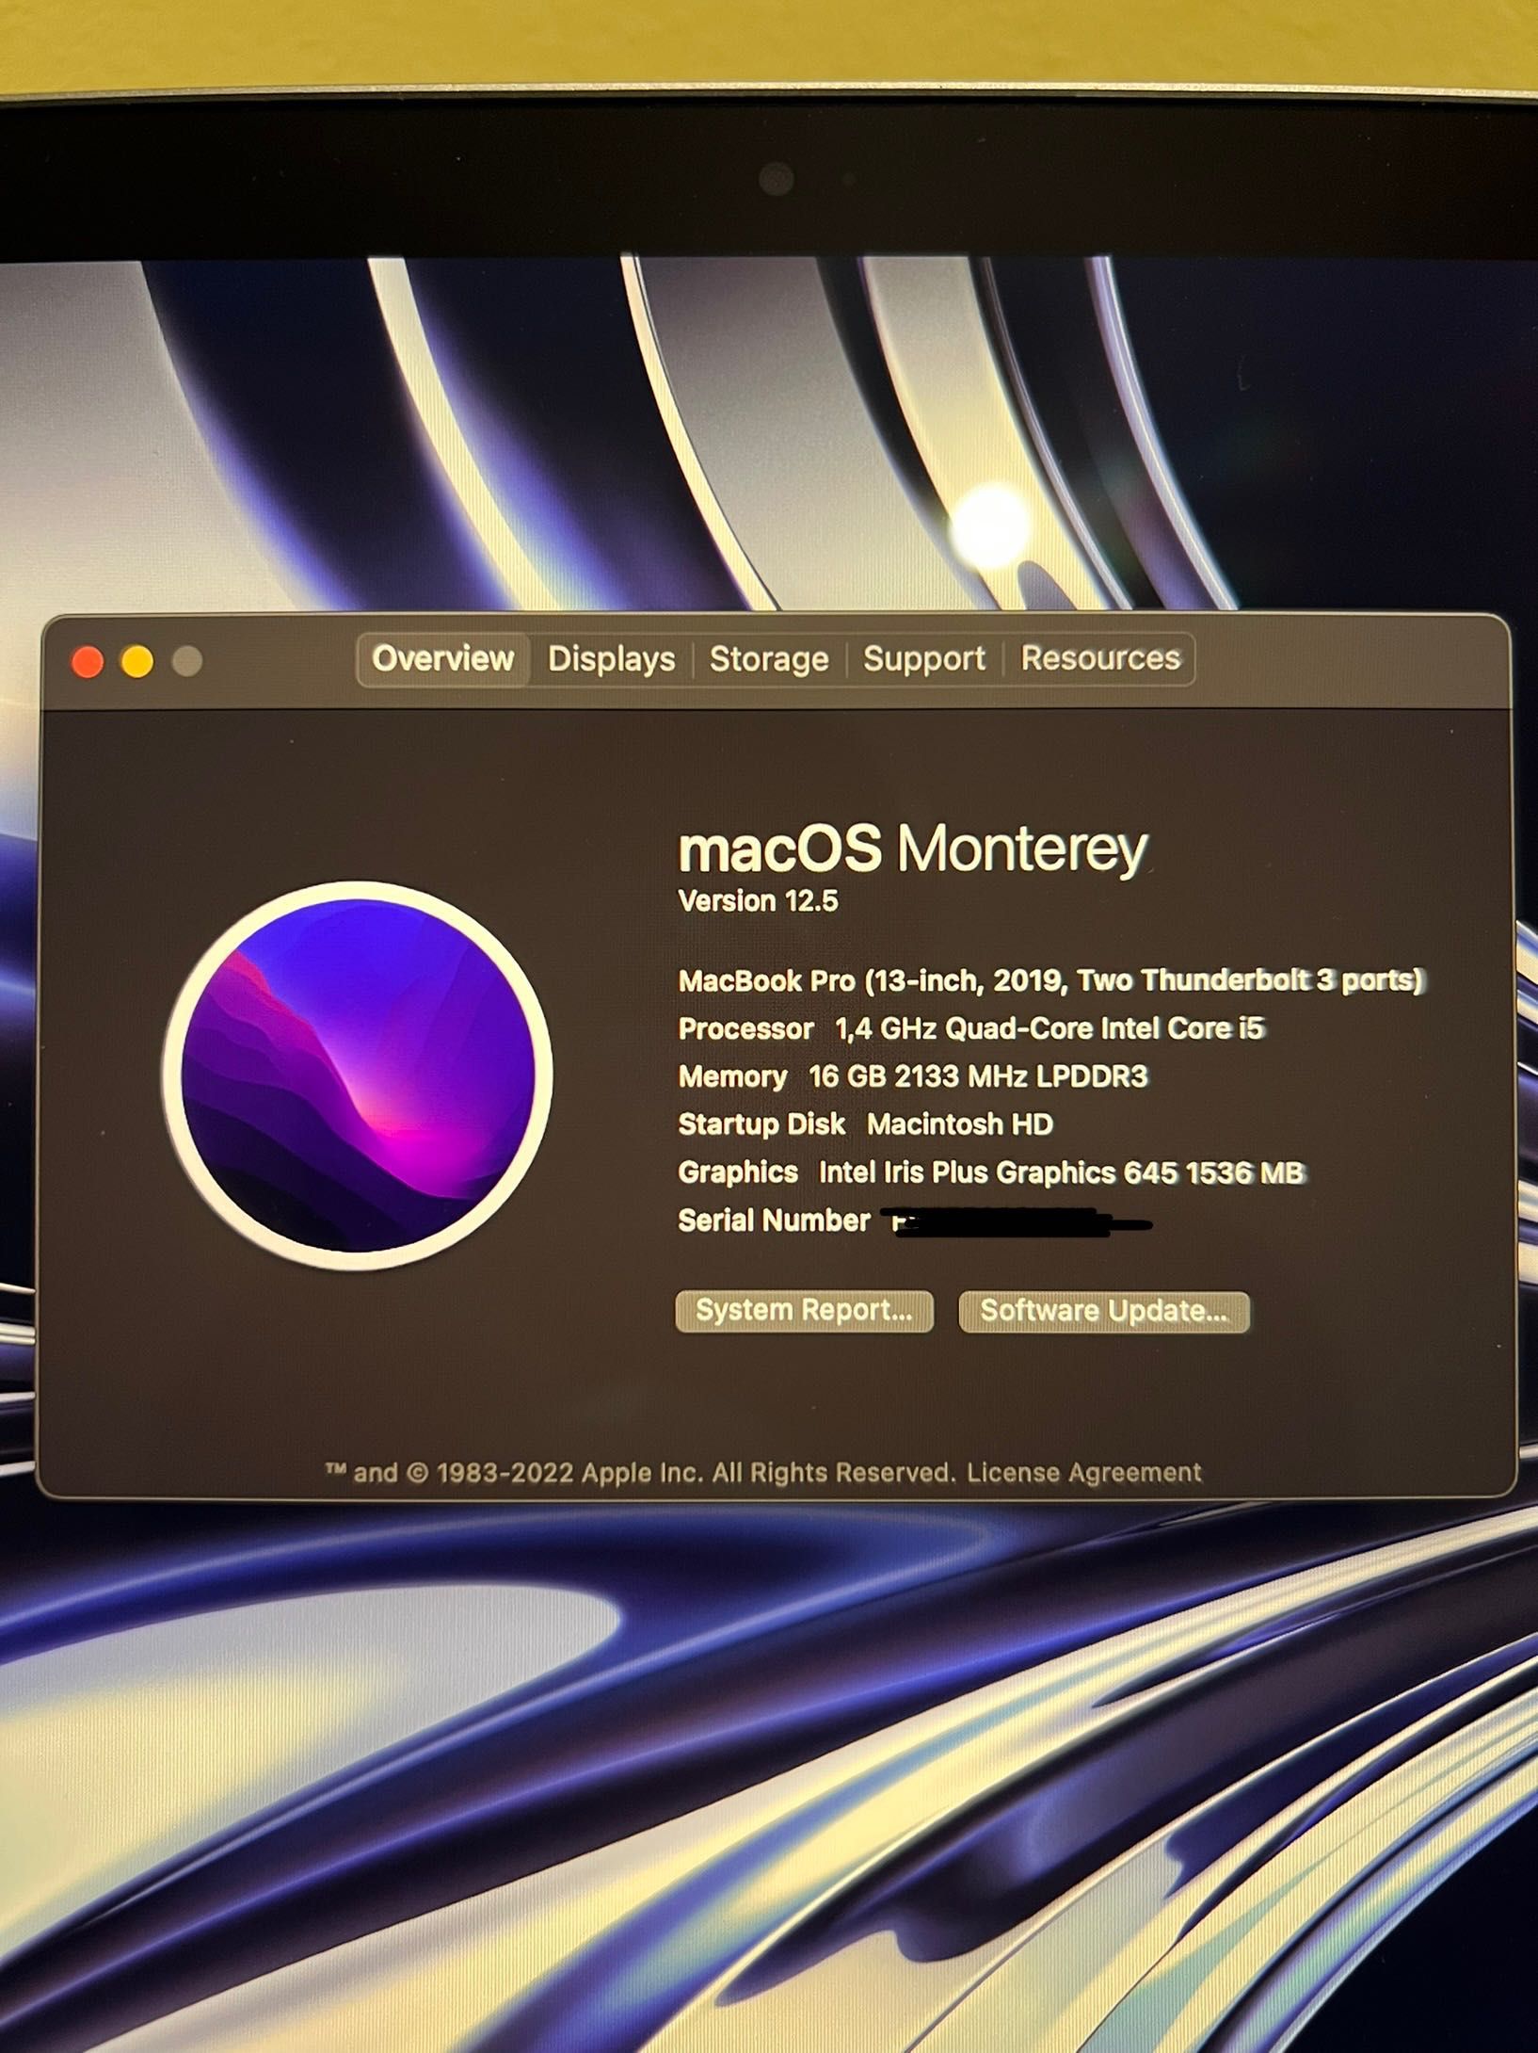Image resolution: width=1538 pixels, height=2053 pixels.
Task: Click the Version 12.5 text
Action: pyautogui.click(x=759, y=901)
